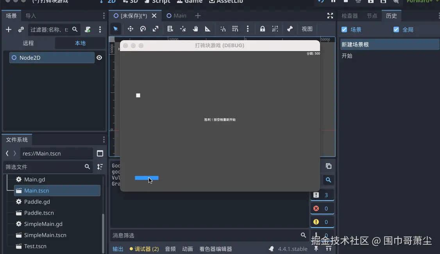
Task: Toggle distraction-free fullscreen mode icon
Action: [x=330, y=16]
